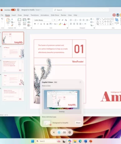Click the Increase Font Size icon
This screenshot has width=121, height=144.
[x=59, y=20]
